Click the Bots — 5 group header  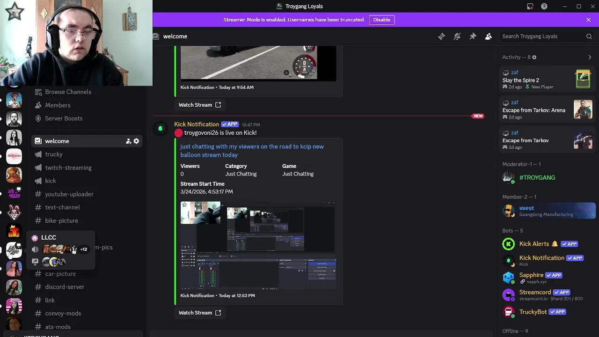point(512,230)
